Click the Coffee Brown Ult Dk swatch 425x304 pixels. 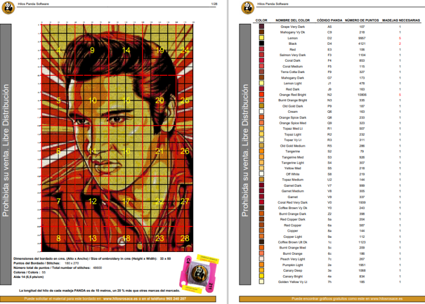coord(261,242)
